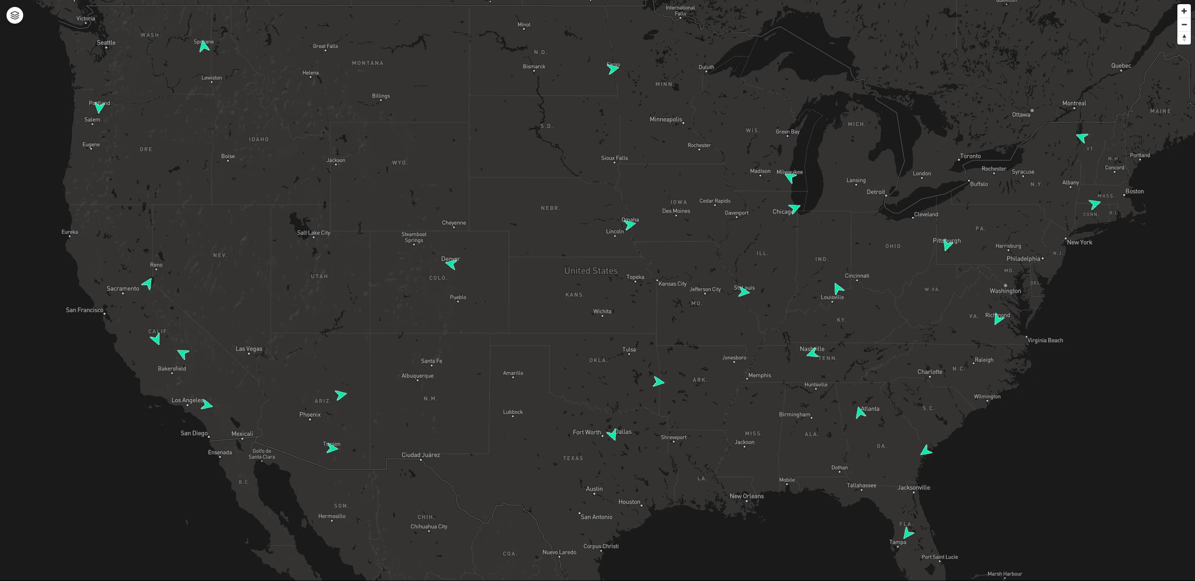
Task: Reset the map bearing with the compass control
Action: pos(1185,39)
